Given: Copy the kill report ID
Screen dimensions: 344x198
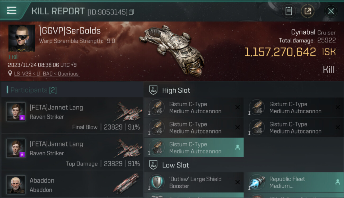Looking at the screenshot, I should [132, 12].
